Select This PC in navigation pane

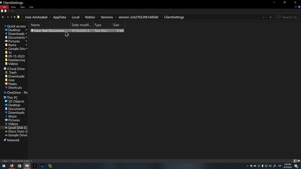[12, 98]
